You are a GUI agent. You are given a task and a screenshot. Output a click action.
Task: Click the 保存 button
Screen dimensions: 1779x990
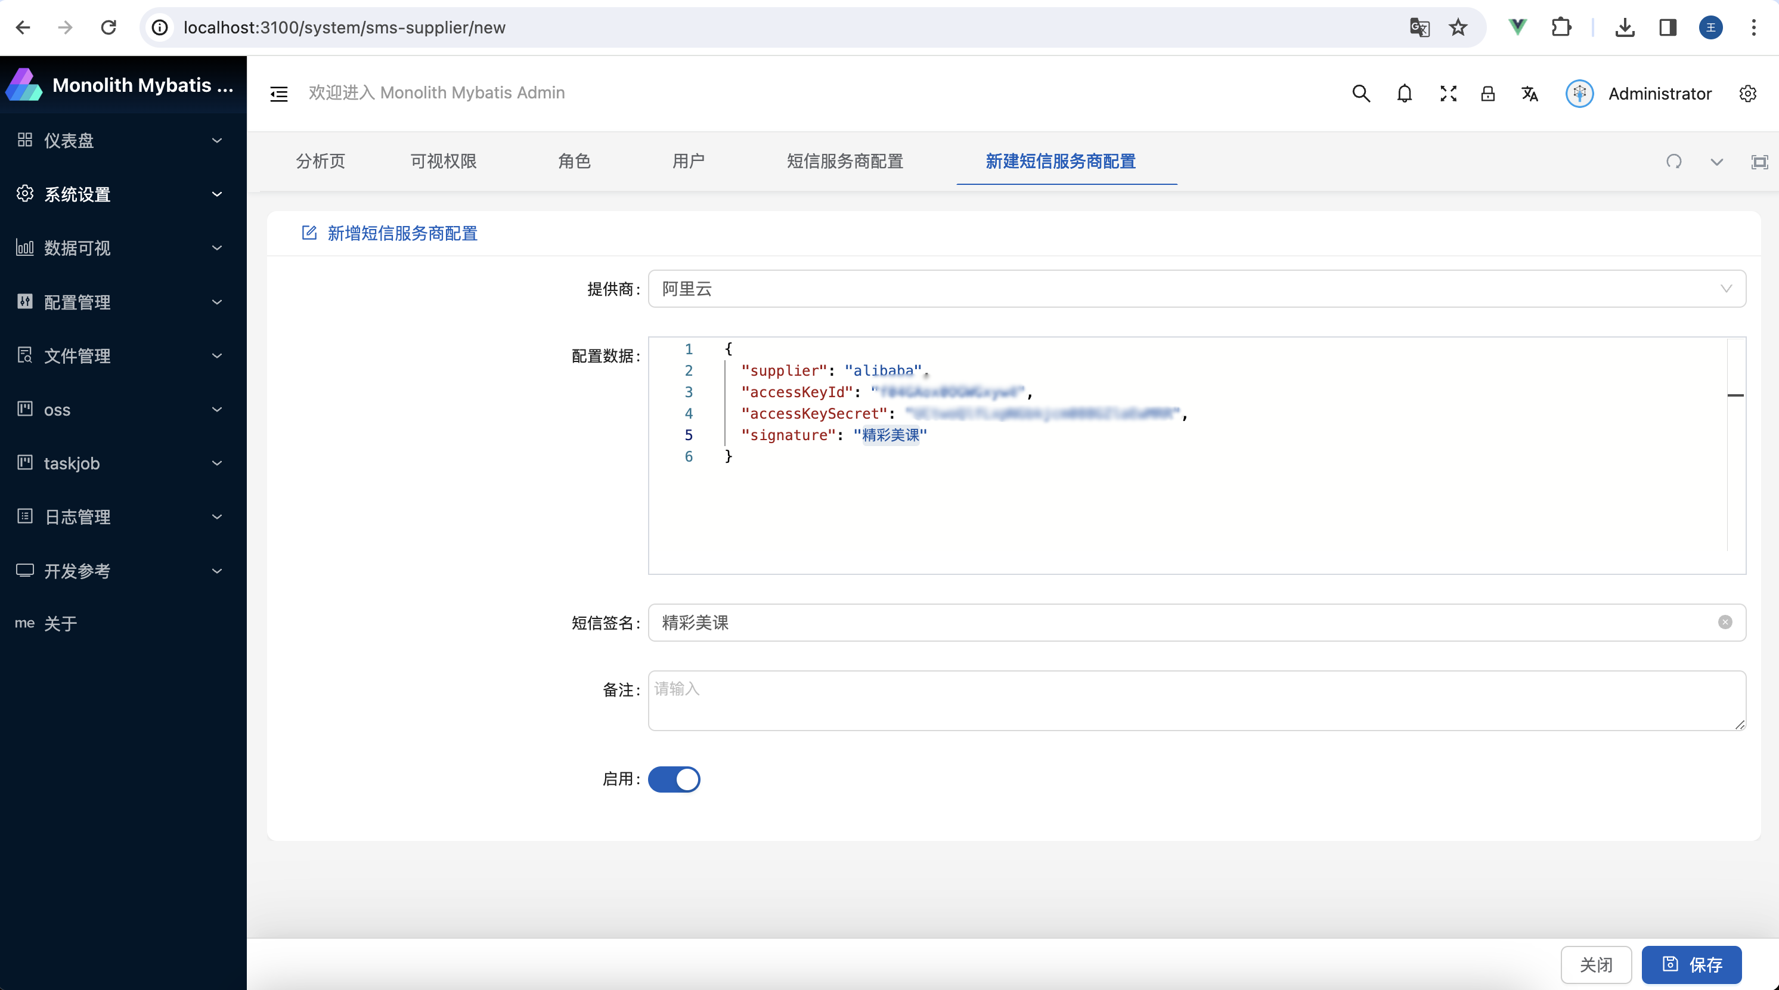pyautogui.click(x=1691, y=964)
